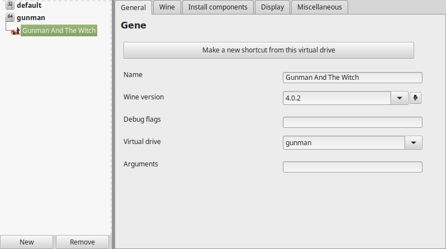The height and width of the screenshot is (249, 446).
Task: Select Gunman And The Witch shortcut
Action: coord(59,30)
